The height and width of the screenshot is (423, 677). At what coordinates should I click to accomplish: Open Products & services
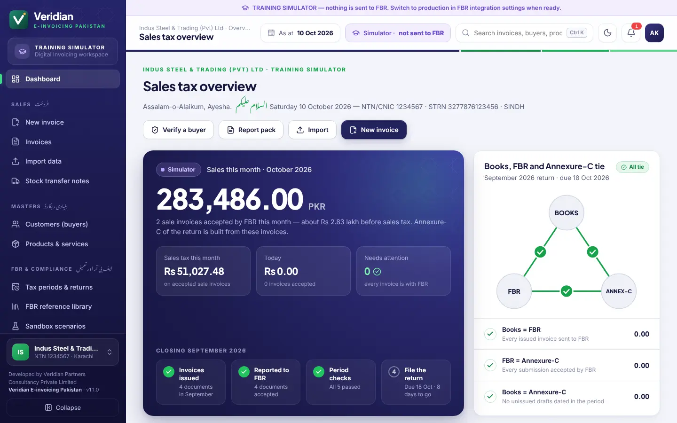coord(63,244)
